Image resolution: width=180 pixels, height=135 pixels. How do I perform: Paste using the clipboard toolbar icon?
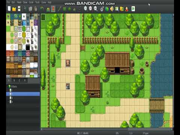[36, 9]
